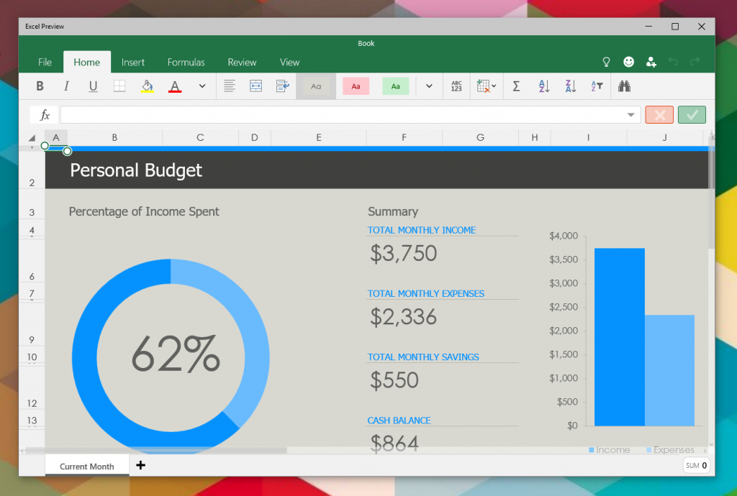The height and width of the screenshot is (496, 737).
Task: Click the smiley feedback icon
Action: coord(628,62)
